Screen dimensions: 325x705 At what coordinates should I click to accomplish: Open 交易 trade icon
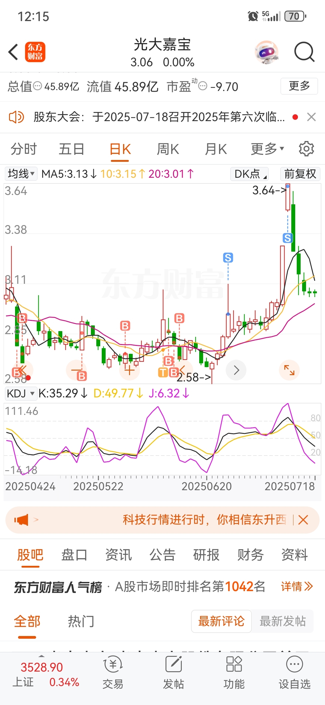tap(113, 673)
